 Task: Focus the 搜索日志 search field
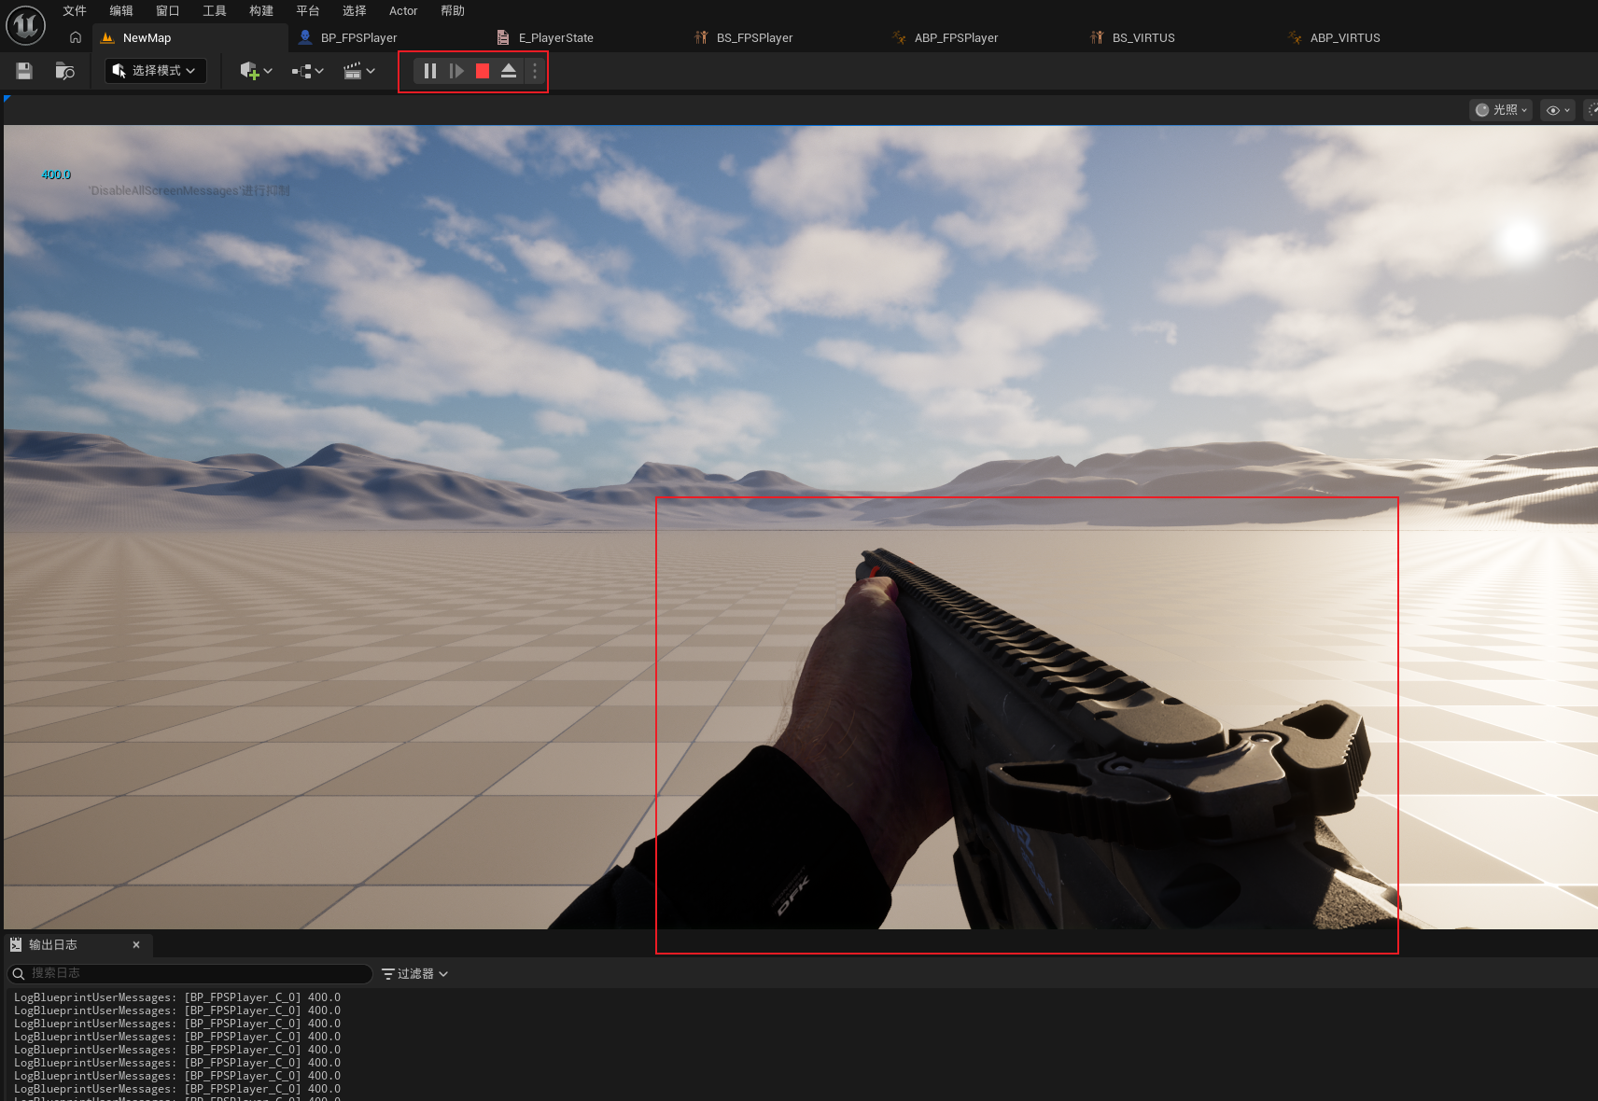click(190, 973)
